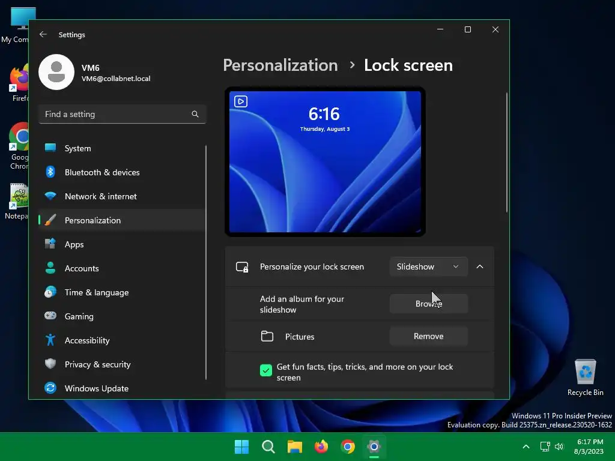The height and width of the screenshot is (461, 615).
Task: Open Bluetooth & devices settings
Action: [121, 172]
